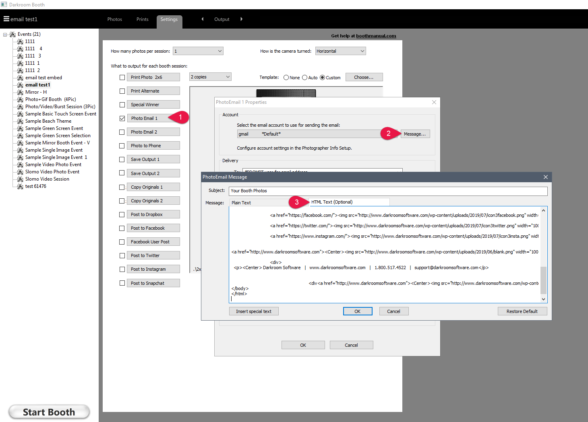Image resolution: width=588 pixels, height=422 pixels.
Task: Click the Restore Default button
Action: [x=522, y=311]
